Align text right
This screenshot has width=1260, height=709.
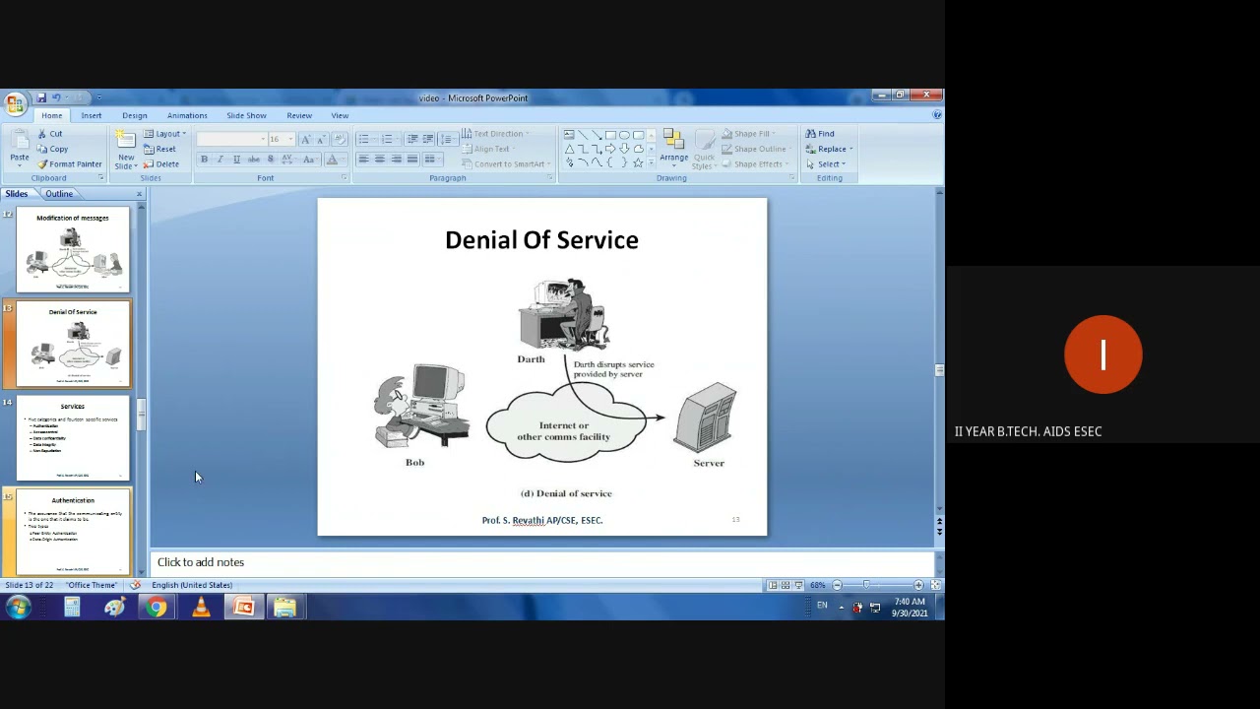pos(397,160)
